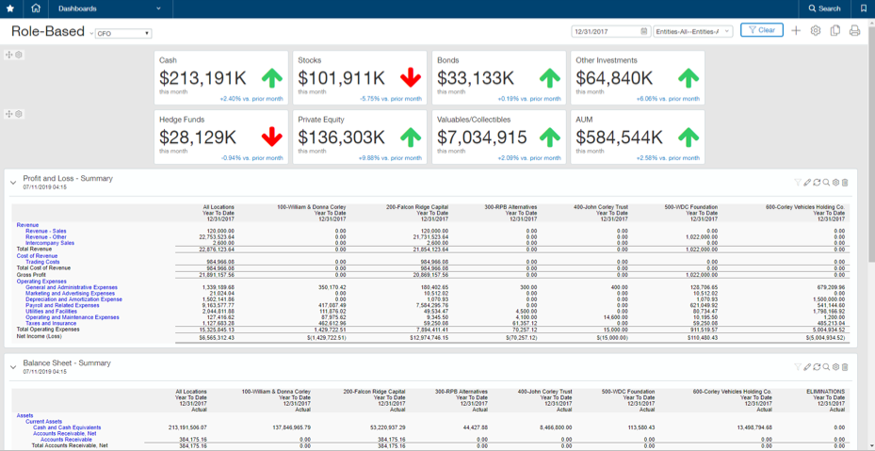875x451 pixels.
Task: Click the favorites star icon in top bar
Action: point(10,8)
